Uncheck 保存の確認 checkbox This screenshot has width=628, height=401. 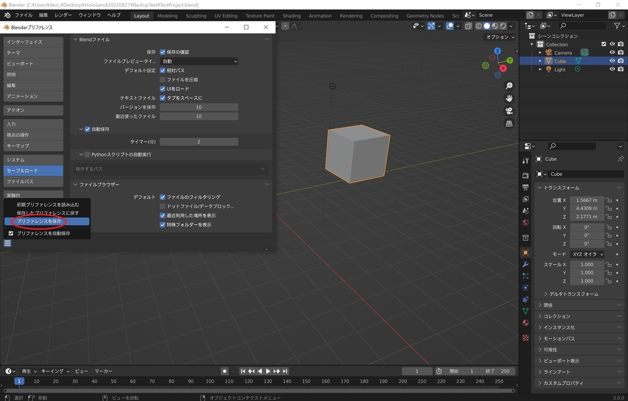(162, 52)
